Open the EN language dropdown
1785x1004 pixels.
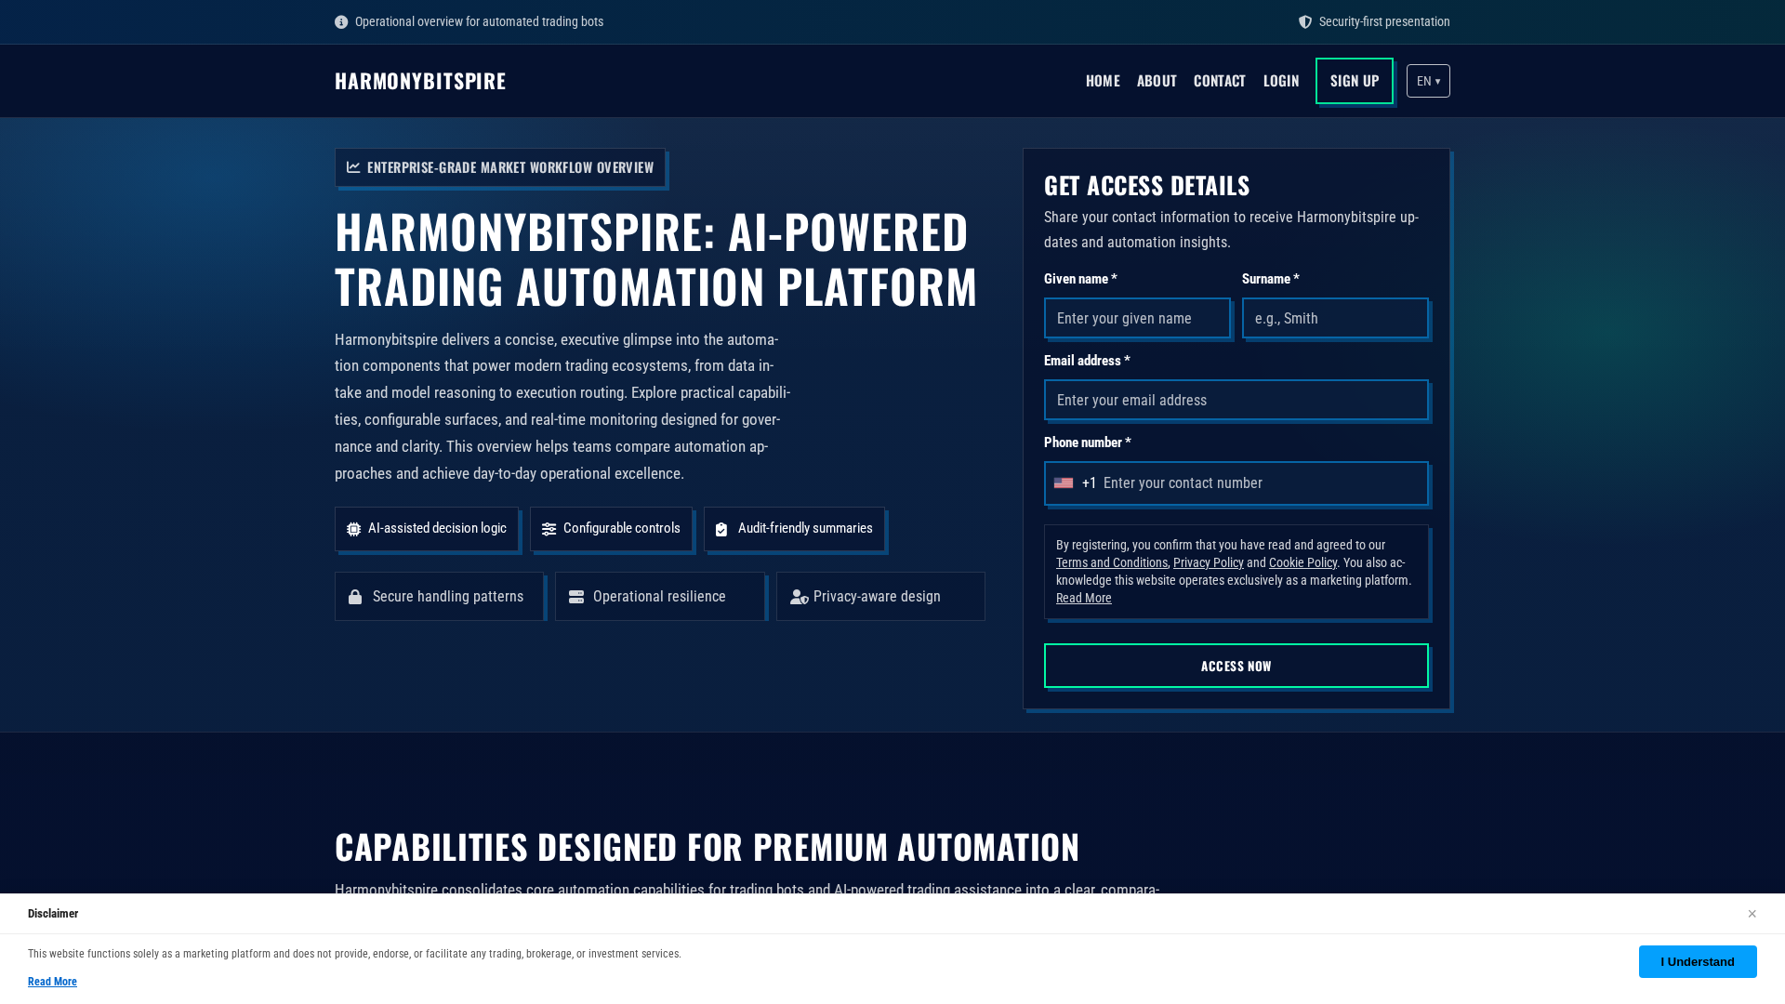[1428, 81]
